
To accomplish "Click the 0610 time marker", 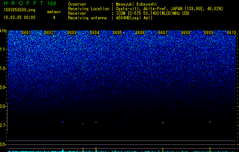I will [231, 33].
